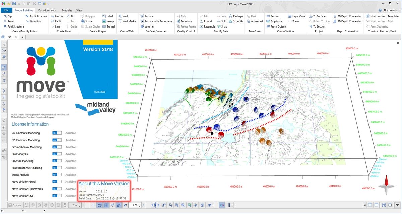Expand the quick access toolbar customize arrow
Viewport: 402px width, 214px height.
click(49, 3)
